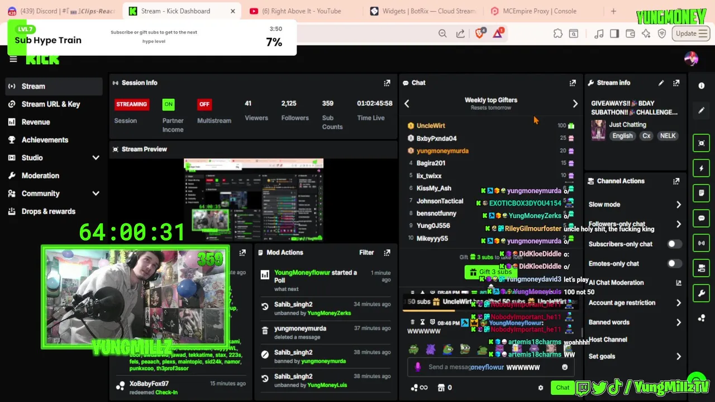Click the info icon in right sidebar
This screenshot has width=715, height=402.
(x=702, y=85)
